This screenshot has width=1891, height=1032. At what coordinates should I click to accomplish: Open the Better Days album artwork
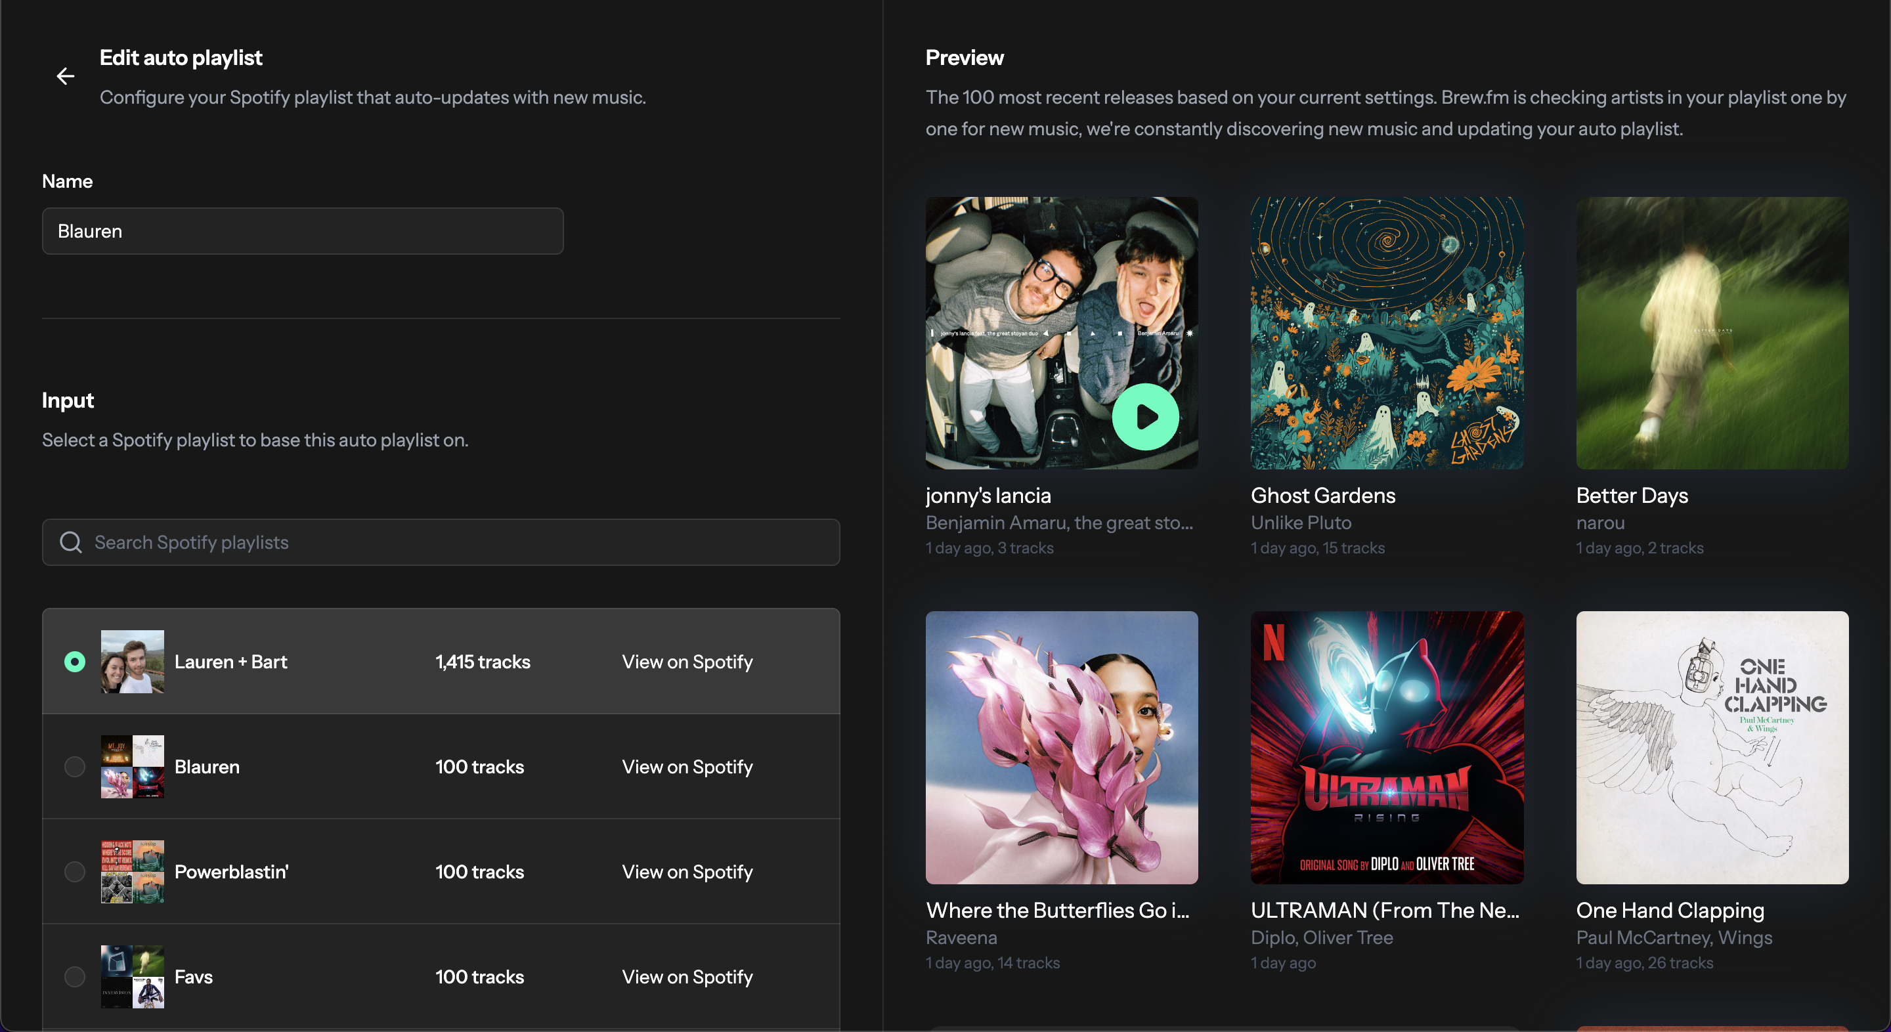point(1712,332)
